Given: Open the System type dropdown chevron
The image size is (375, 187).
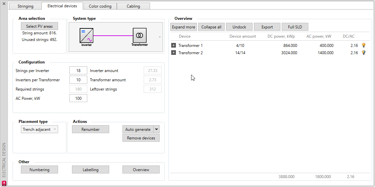Looking at the screenshot, I should click(160, 37).
